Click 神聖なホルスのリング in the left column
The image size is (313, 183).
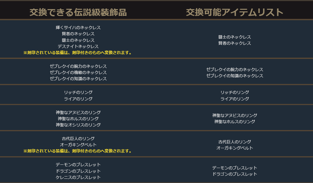[x=78, y=119]
